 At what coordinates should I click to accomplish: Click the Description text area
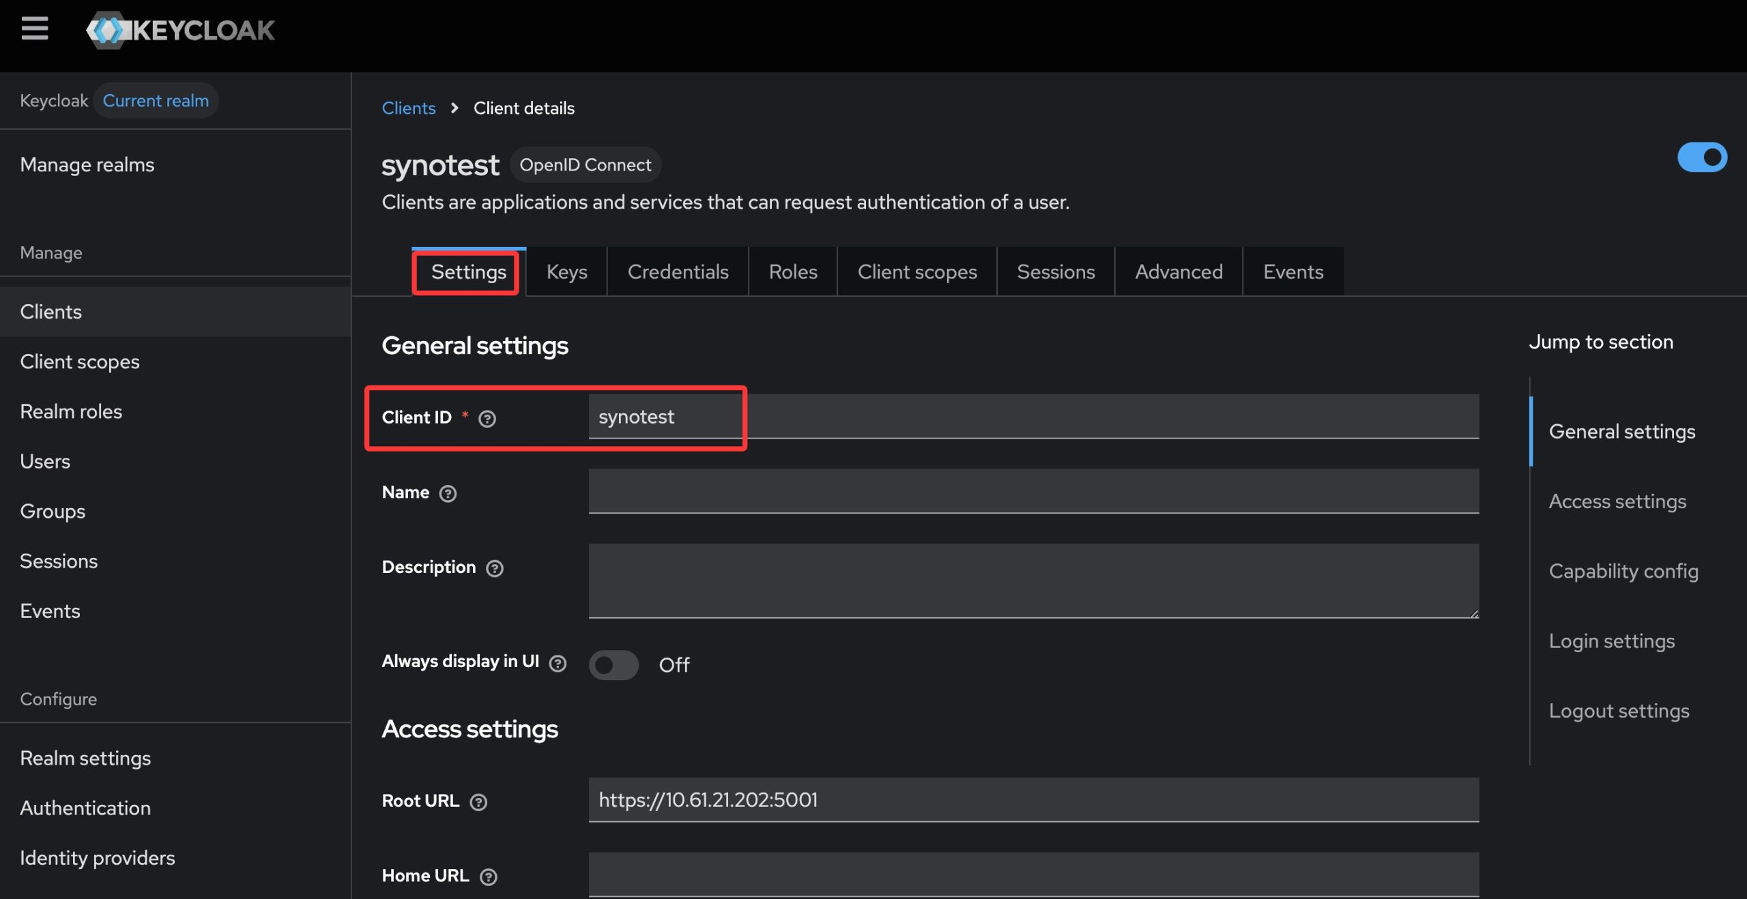pyautogui.click(x=1034, y=581)
